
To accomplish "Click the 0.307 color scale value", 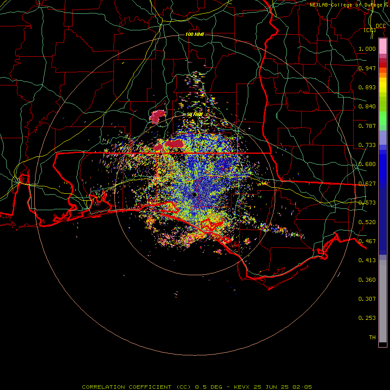I will pyautogui.click(x=367, y=299).
